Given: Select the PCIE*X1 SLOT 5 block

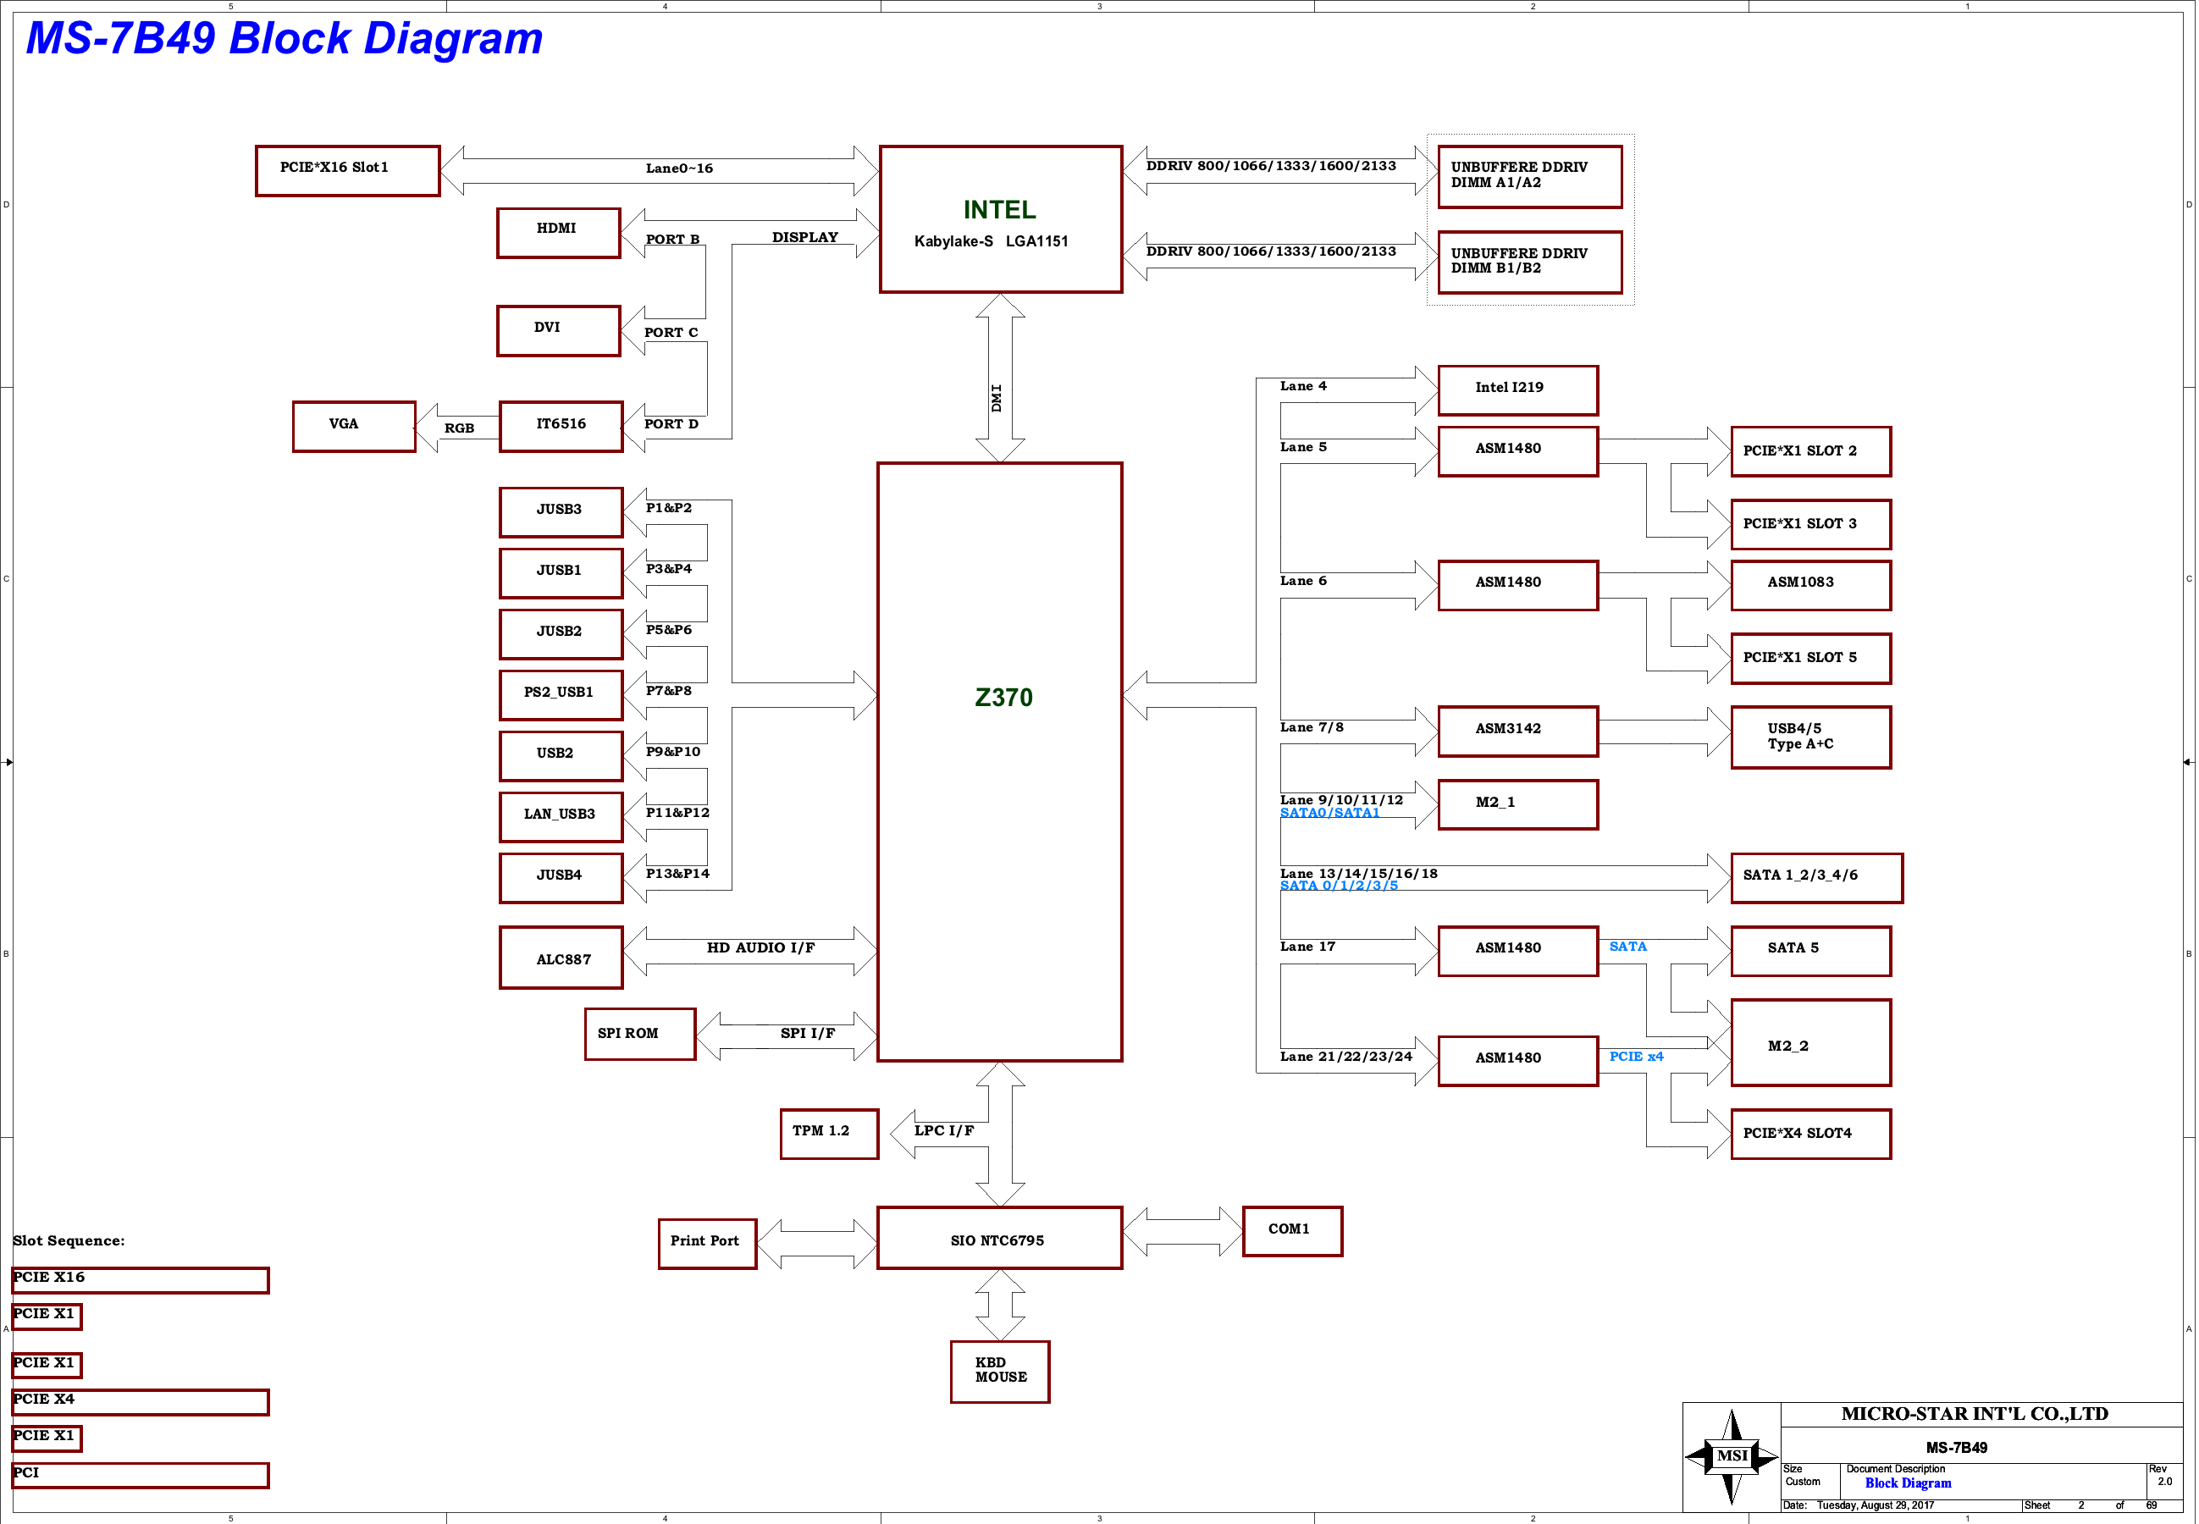Looking at the screenshot, I should point(1810,658).
